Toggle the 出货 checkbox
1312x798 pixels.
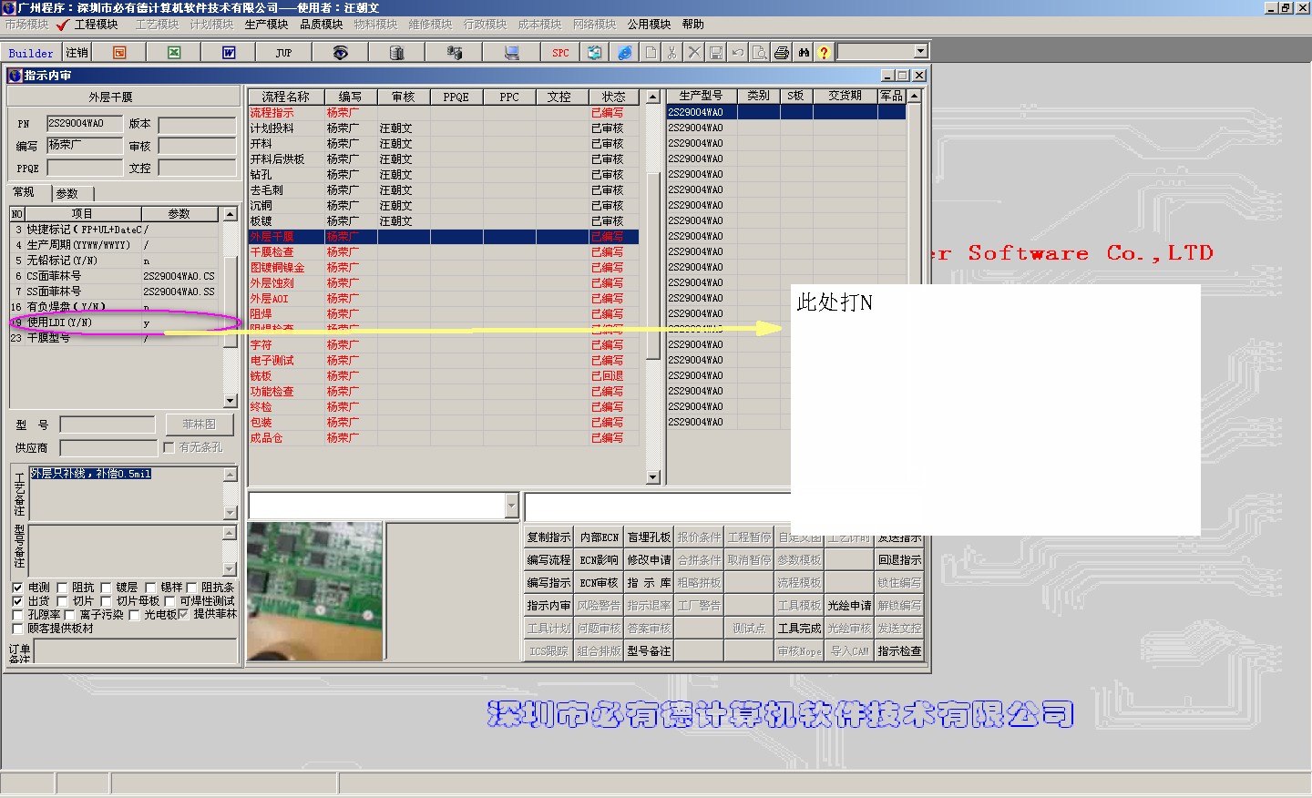[17, 601]
